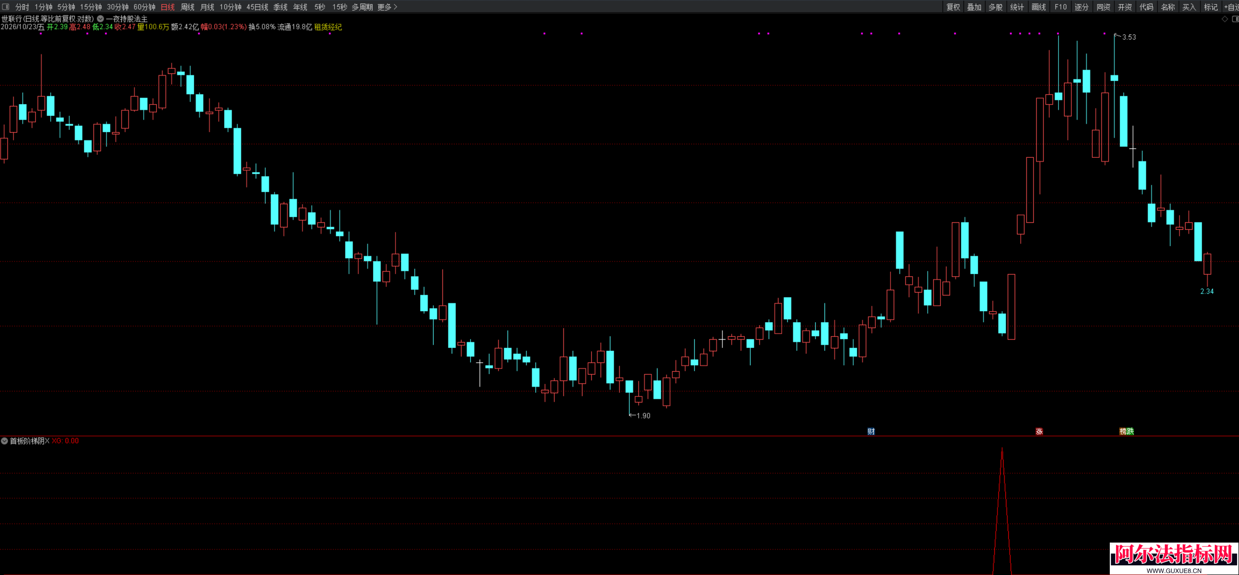
Task: Activate the 画线 drawing tool
Action: [1039, 7]
